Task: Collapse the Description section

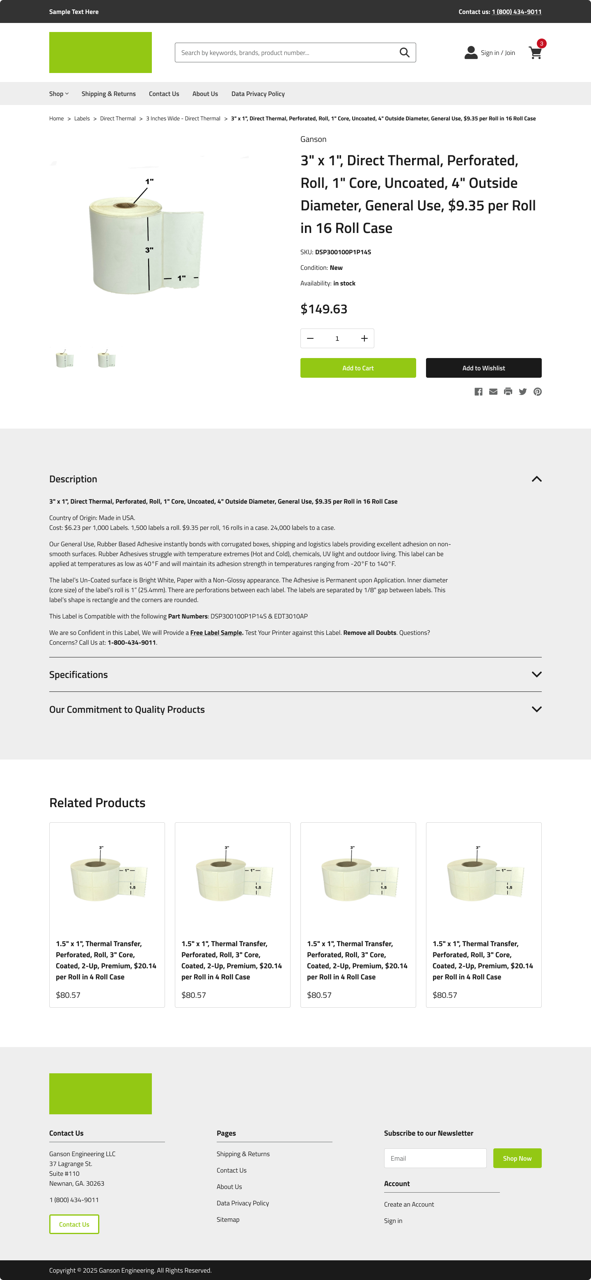Action: pyautogui.click(x=536, y=479)
